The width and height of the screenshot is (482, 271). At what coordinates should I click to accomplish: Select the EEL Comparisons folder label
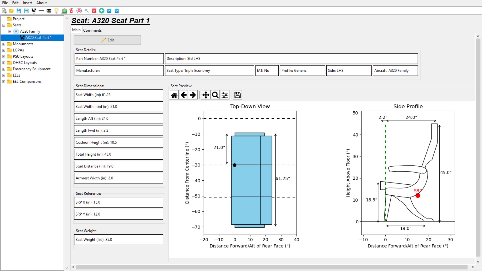coord(27,82)
